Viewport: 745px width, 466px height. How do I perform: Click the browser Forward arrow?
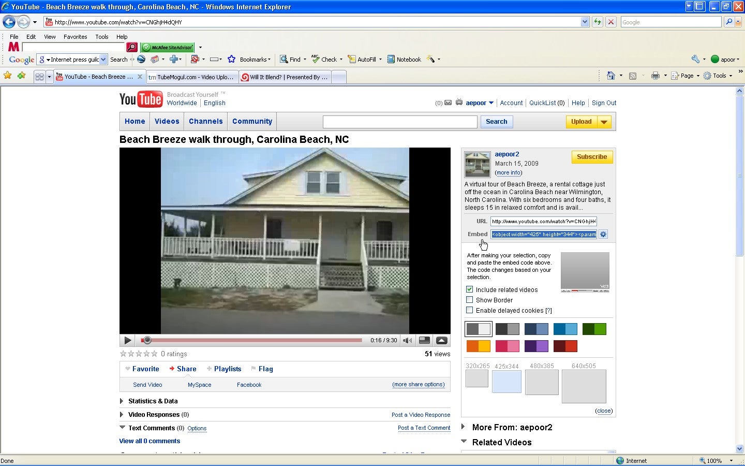(x=23, y=22)
